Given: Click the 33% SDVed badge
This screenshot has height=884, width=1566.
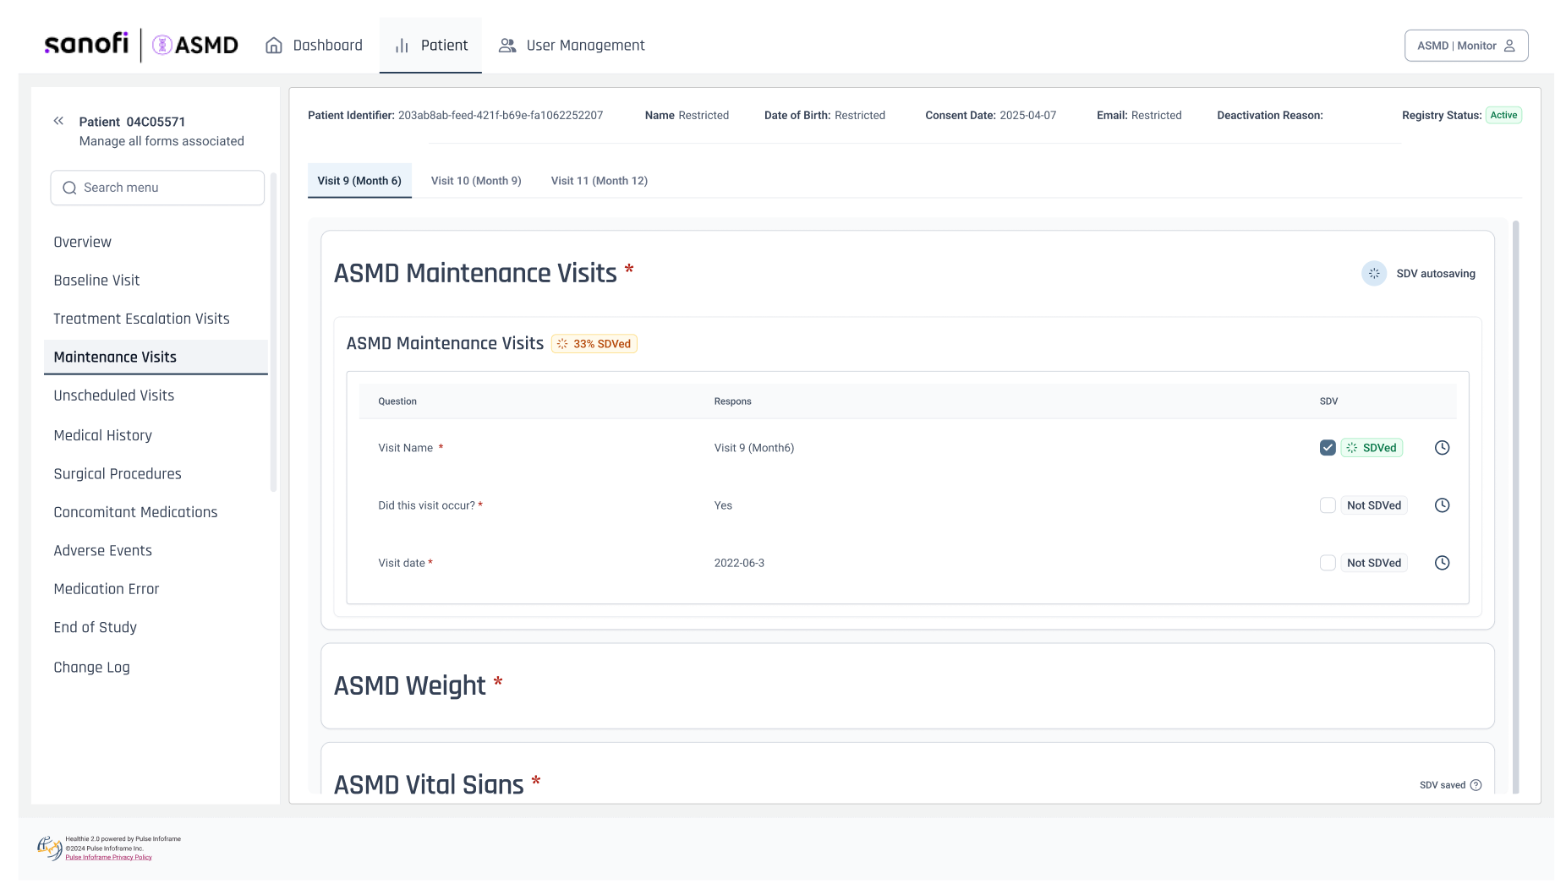Looking at the screenshot, I should [x=594, y=344].
